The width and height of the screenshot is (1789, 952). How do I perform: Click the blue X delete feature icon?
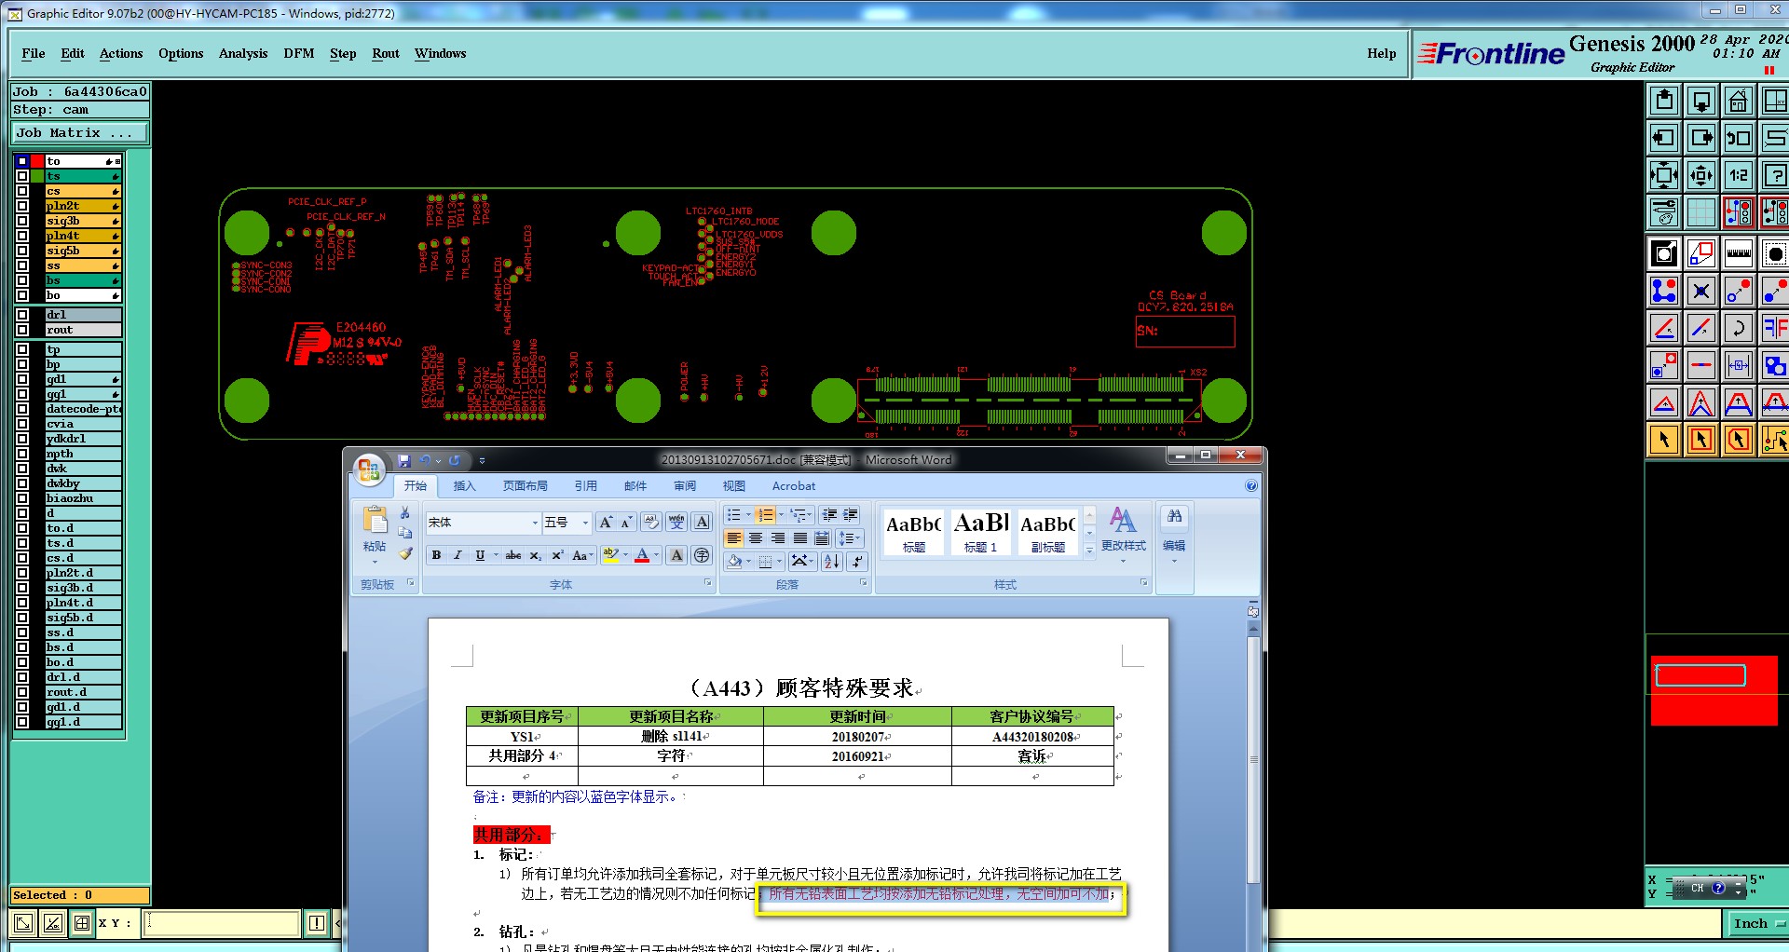click(1701, 291)
